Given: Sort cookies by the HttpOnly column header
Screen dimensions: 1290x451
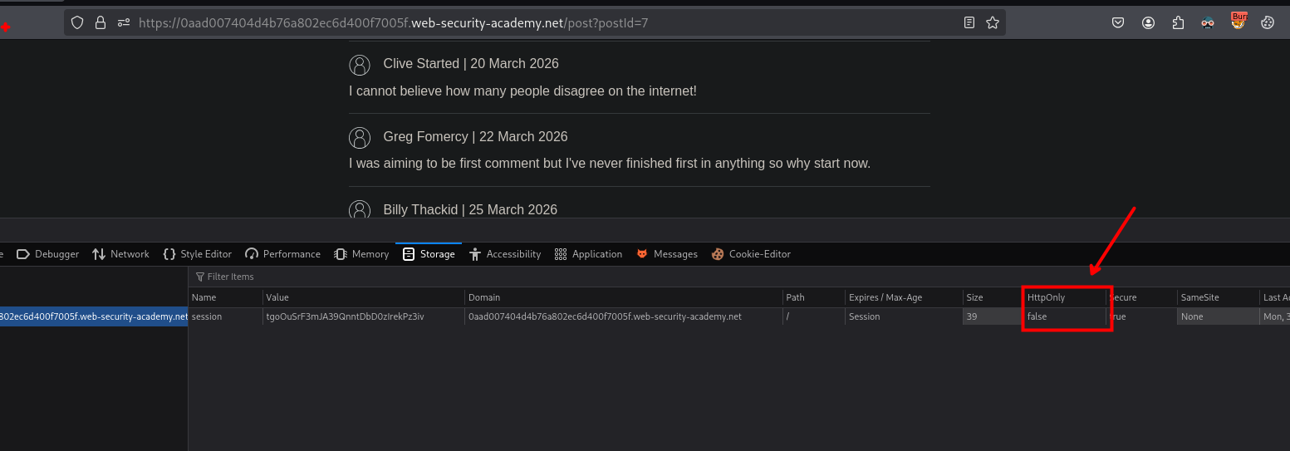Looking at the screenshot, I should click(x=1047, y=297).
